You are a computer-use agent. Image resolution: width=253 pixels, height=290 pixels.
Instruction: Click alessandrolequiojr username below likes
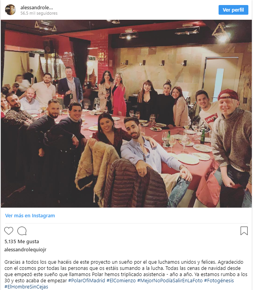tap(26, 249)
